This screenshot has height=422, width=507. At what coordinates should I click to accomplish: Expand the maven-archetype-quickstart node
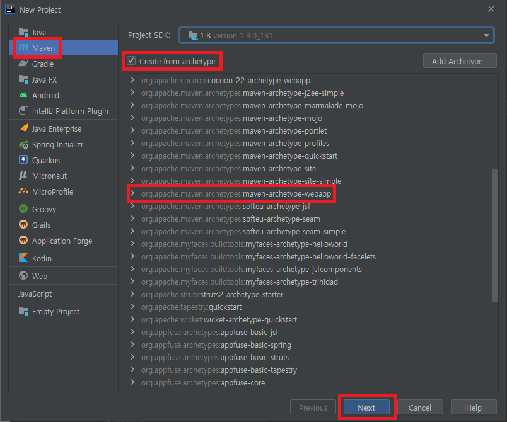pos(132,156)
